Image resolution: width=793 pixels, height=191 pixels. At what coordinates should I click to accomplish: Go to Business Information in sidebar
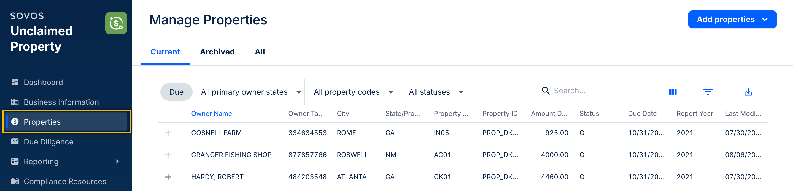[x=61, y=102]
